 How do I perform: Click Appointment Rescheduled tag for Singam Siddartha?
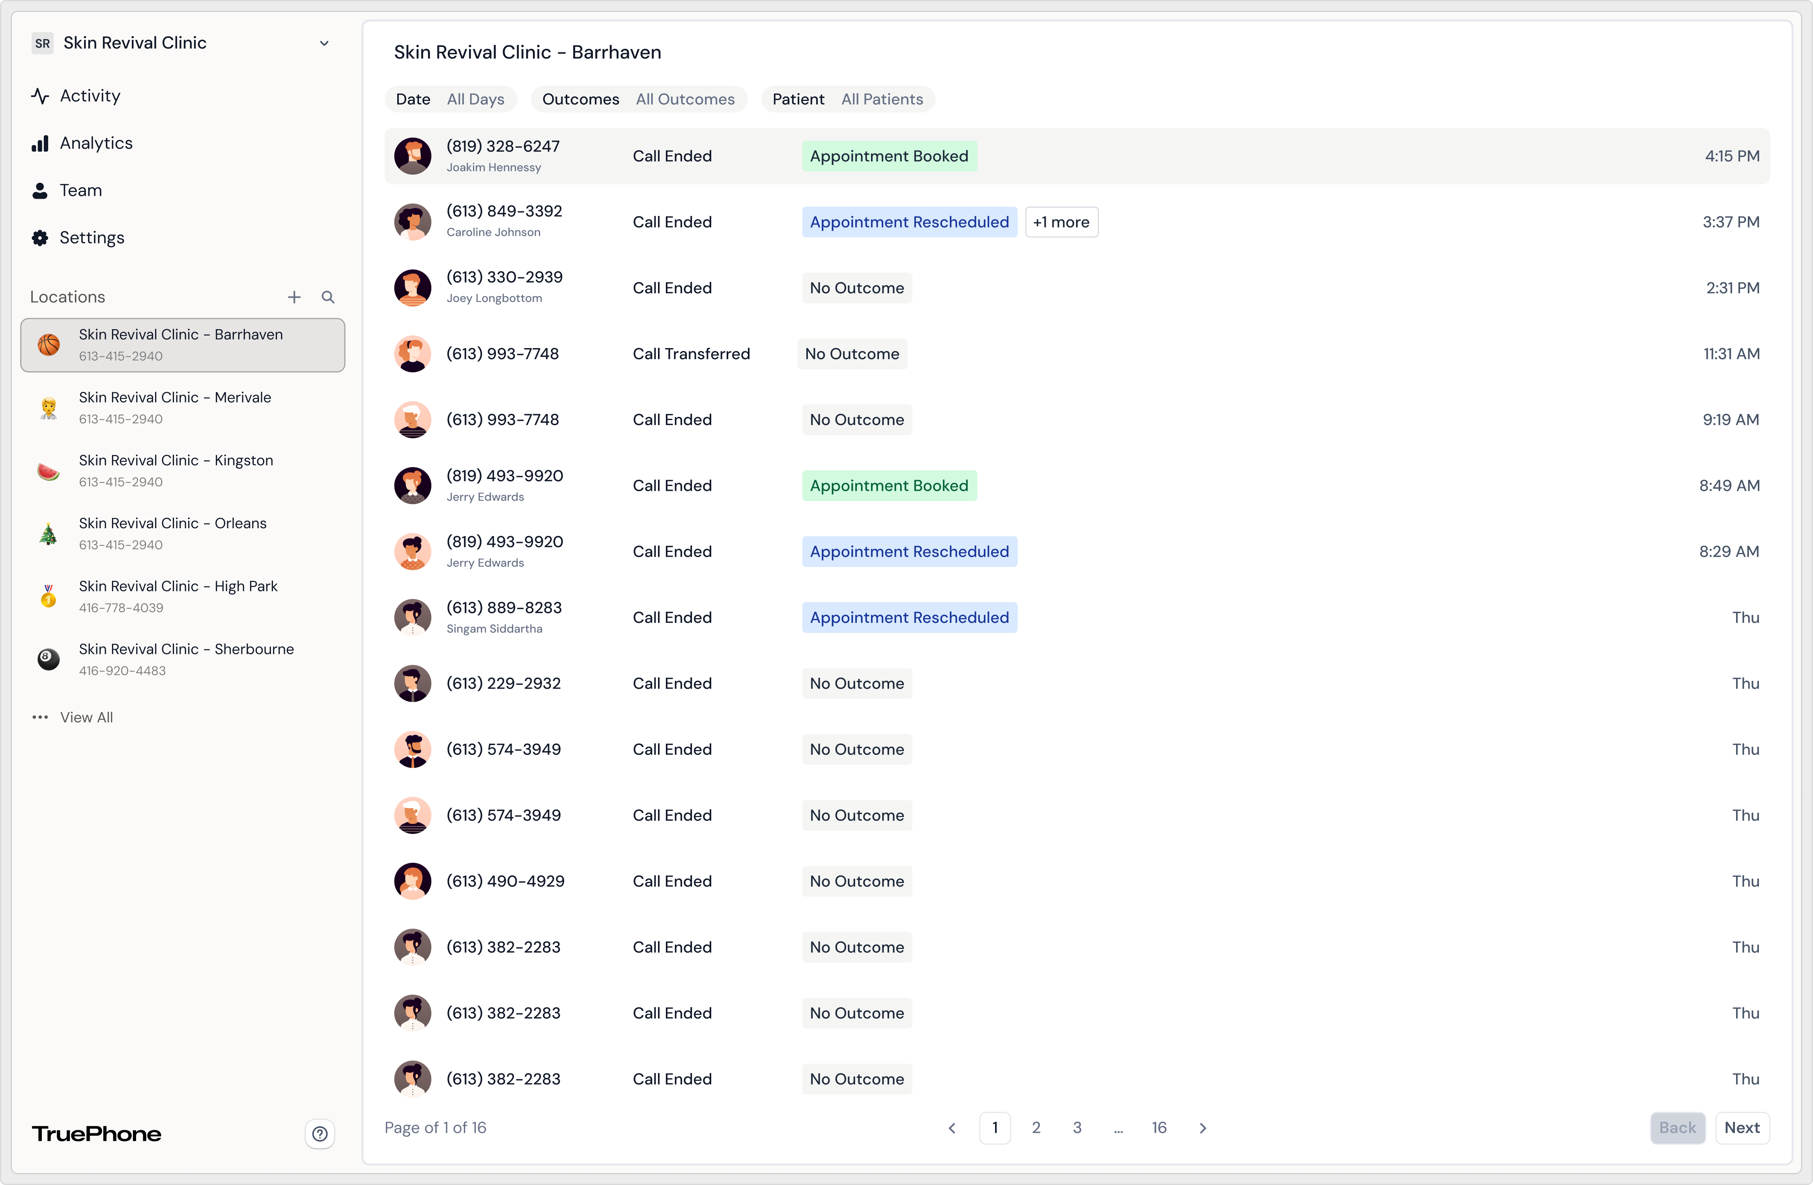(x=910, y=617)
